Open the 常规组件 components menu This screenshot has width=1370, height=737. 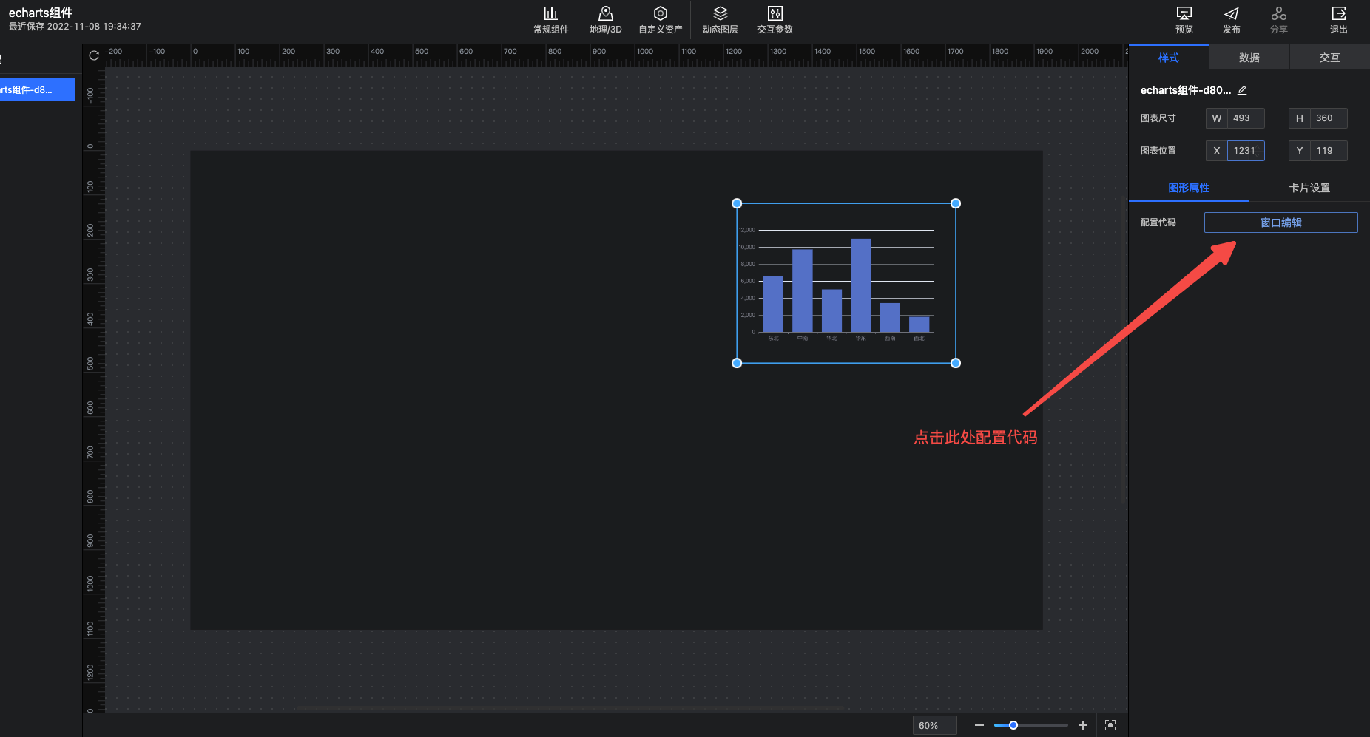(x=550, y=20)
